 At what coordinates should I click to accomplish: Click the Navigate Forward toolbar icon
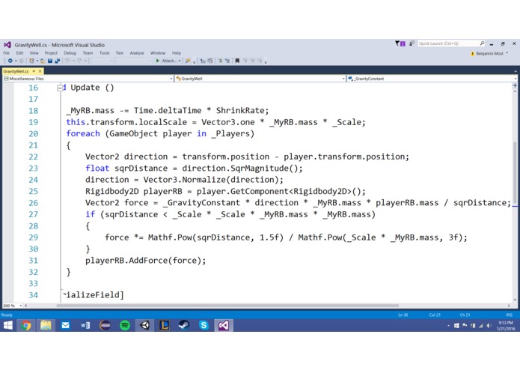click(x=21, y=61)
